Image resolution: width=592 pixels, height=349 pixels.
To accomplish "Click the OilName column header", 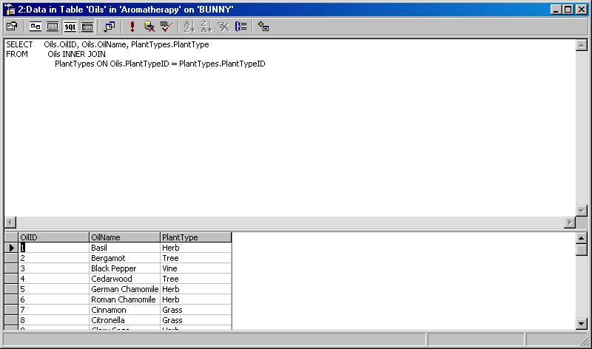I will click(x=124, y=237).
